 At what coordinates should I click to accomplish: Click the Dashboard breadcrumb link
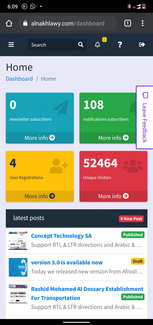pyautogui.click(x=19, y=79)
